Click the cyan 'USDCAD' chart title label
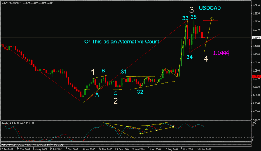Image resolution: width=261 pixels, height=151 pixels. click(210, 8)
